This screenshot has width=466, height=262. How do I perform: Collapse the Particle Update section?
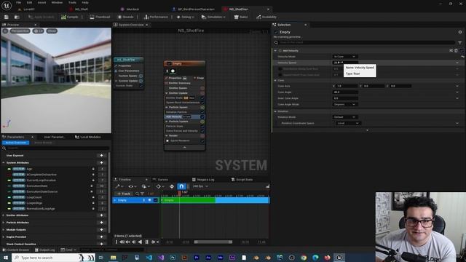[x=167, y=122]
